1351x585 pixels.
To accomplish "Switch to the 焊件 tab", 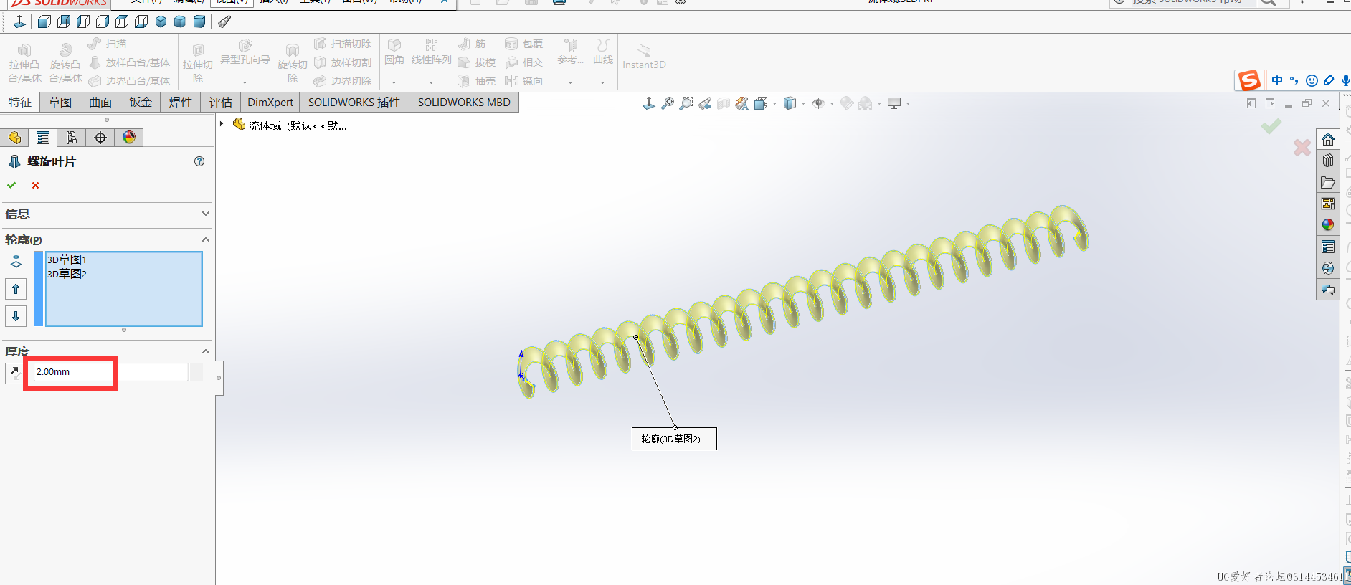I will click(x=181, y=103).
